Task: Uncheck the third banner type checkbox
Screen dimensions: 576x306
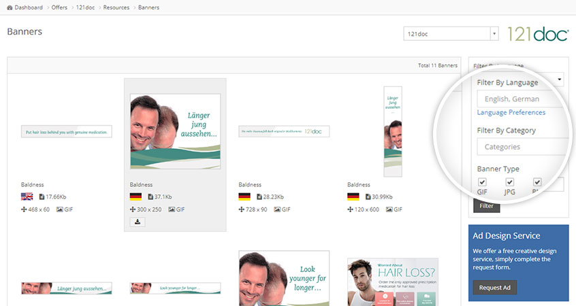Action: click(x=537, y=182)
